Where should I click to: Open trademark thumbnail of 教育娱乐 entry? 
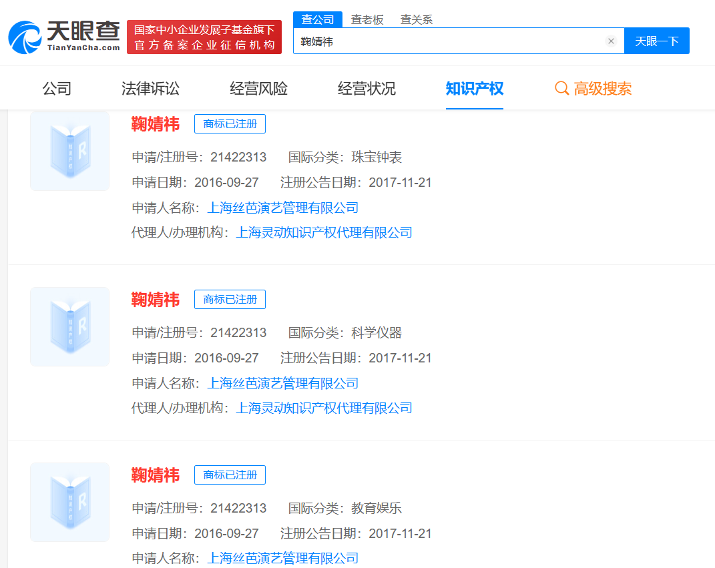point(69,502)
